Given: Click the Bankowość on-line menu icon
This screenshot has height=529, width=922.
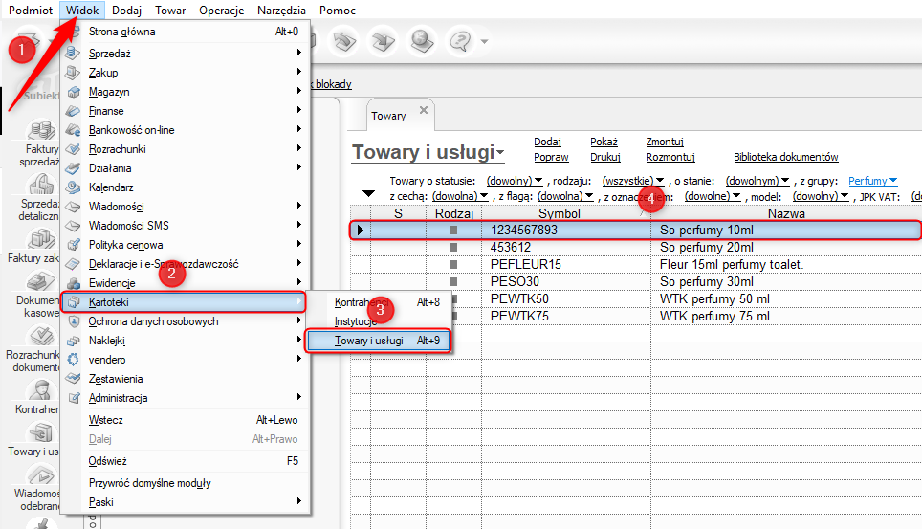Looking at the screenshot, I should [73, 130].
